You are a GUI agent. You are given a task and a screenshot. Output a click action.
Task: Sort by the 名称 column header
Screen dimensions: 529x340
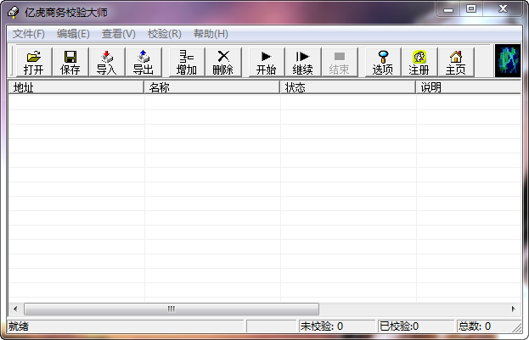click(x=212, y=87)
